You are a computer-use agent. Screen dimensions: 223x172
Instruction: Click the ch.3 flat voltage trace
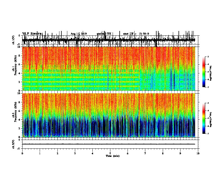coord(108,144)
